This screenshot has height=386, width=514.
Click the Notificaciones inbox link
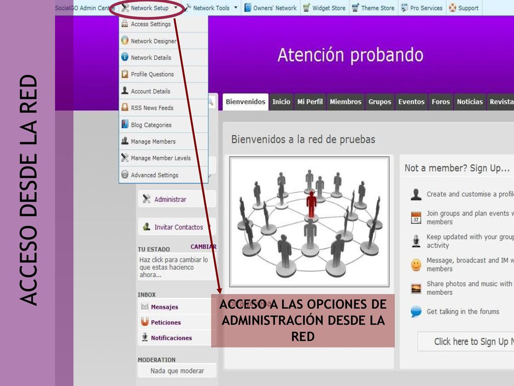tap(171, 338)
